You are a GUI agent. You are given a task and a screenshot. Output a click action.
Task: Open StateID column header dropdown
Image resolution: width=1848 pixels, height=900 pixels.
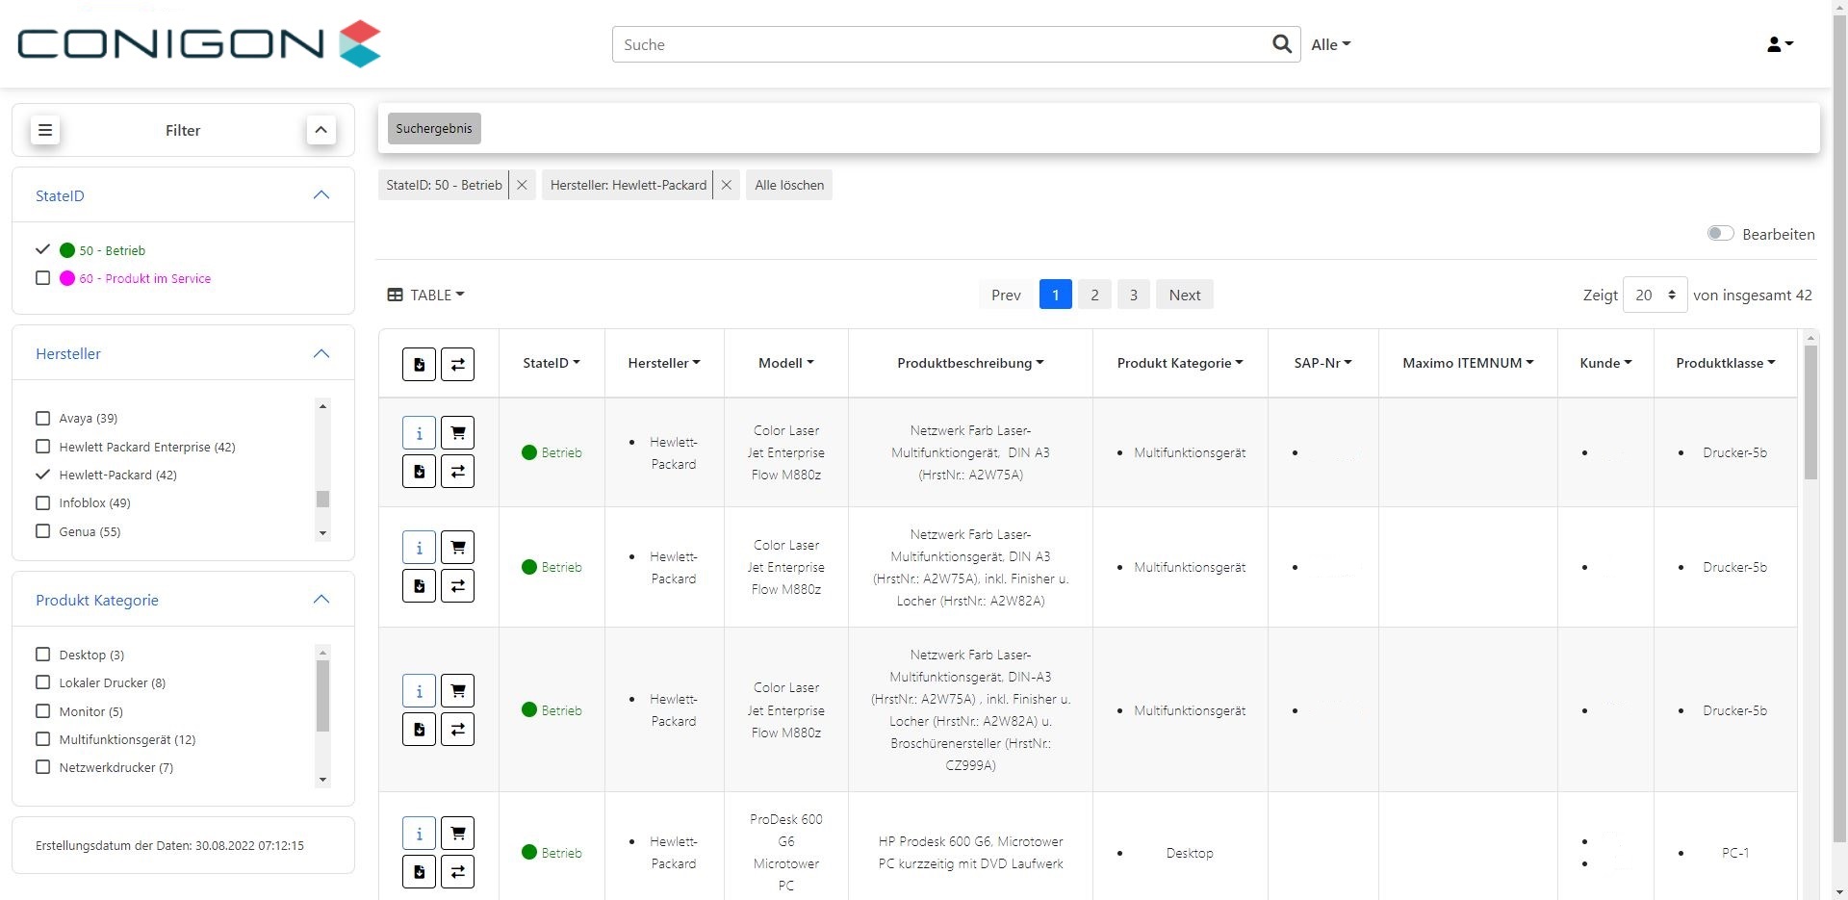point(552,363)
